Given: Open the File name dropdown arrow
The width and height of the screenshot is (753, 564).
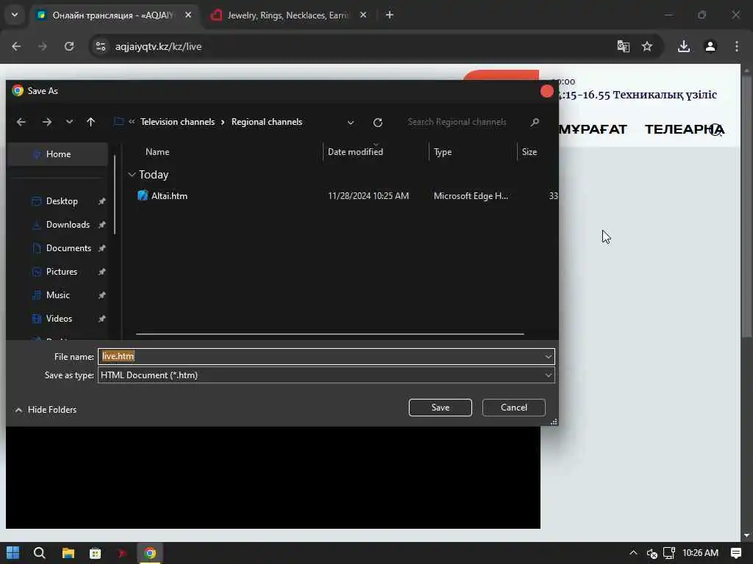Looking at the screenshot, I should point(548,357).
